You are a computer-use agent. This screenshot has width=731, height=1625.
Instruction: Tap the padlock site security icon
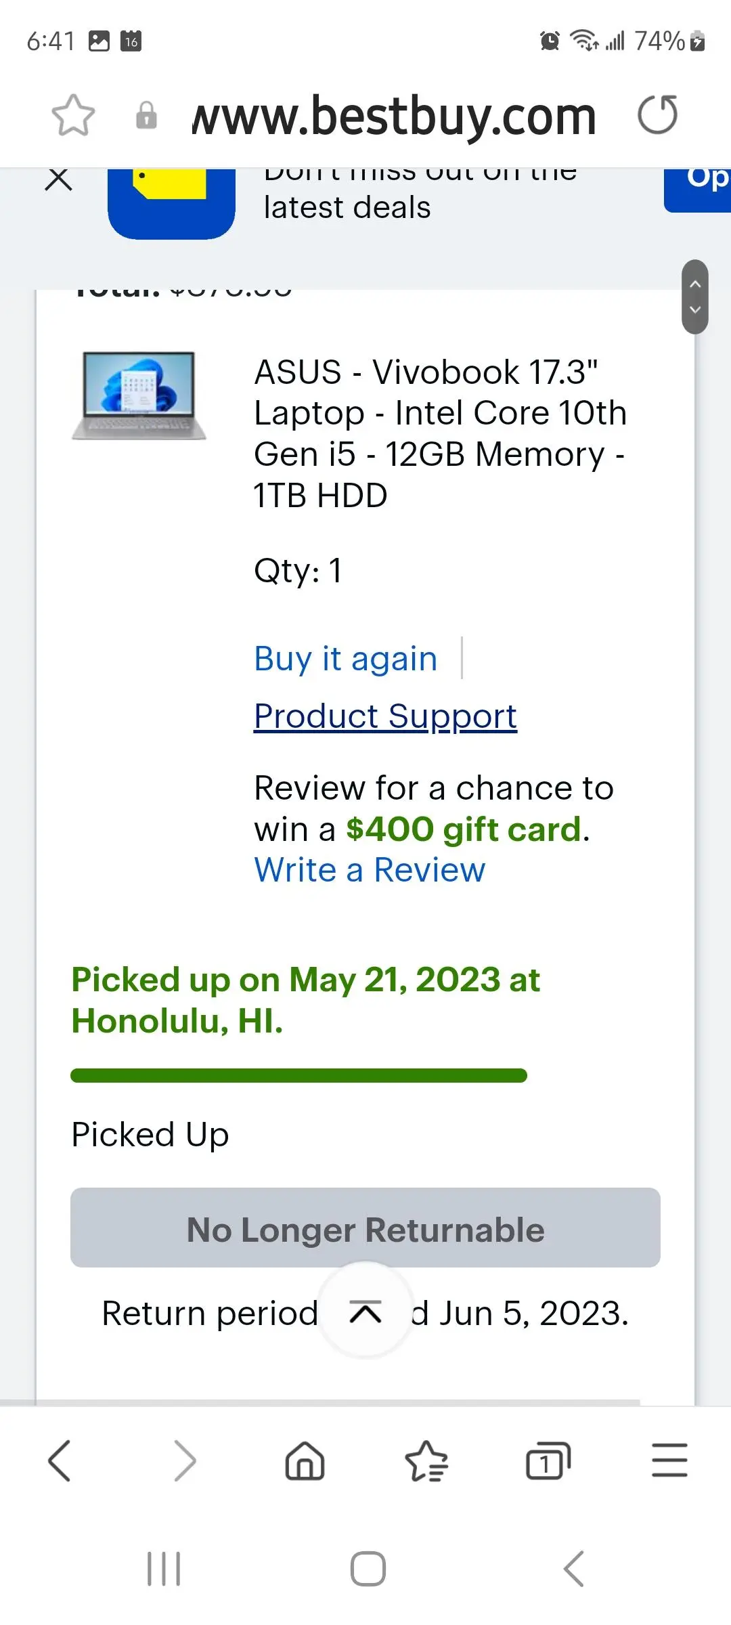click(146, 115)
